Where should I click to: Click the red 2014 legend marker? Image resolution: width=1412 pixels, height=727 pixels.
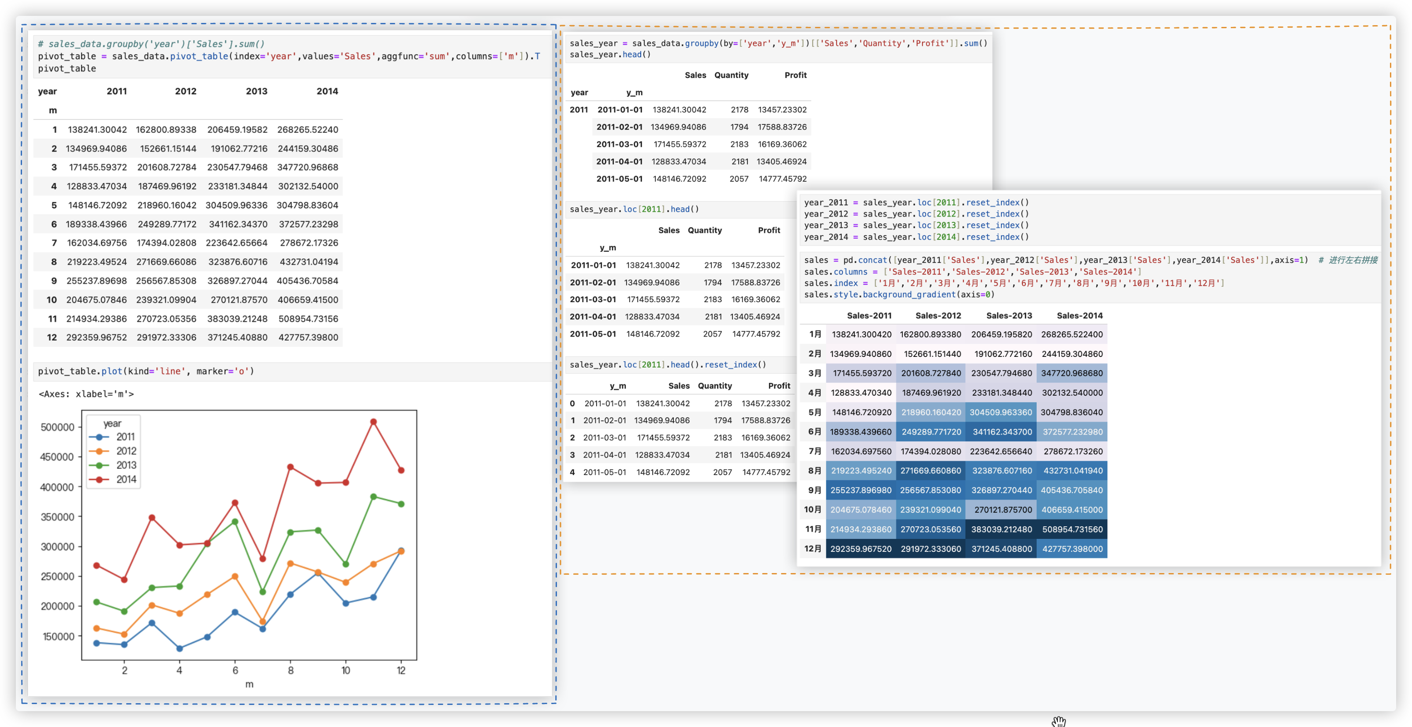coord(99,480)
